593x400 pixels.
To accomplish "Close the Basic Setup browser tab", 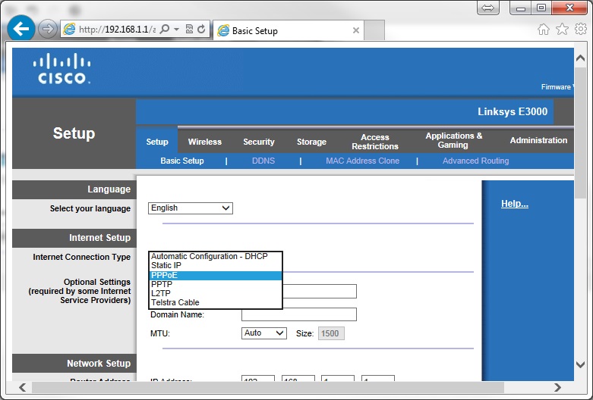I will point(356,30).
